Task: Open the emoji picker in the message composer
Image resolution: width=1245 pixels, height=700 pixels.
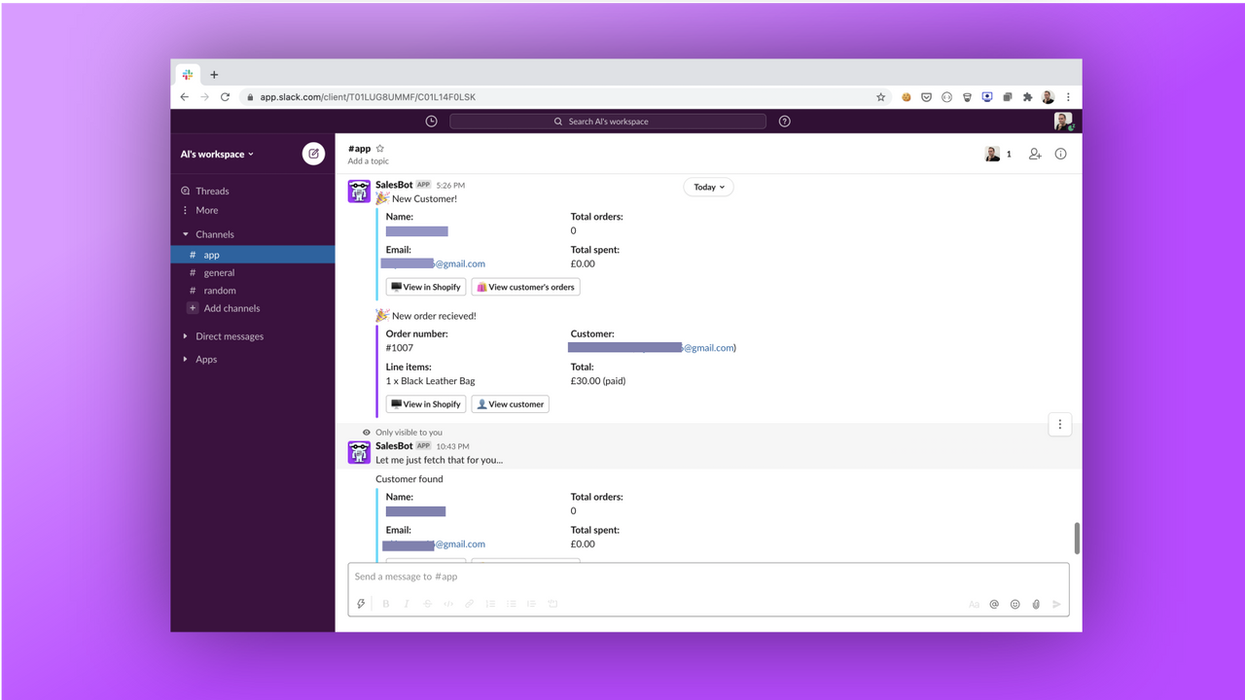Action: point(1014,603)
